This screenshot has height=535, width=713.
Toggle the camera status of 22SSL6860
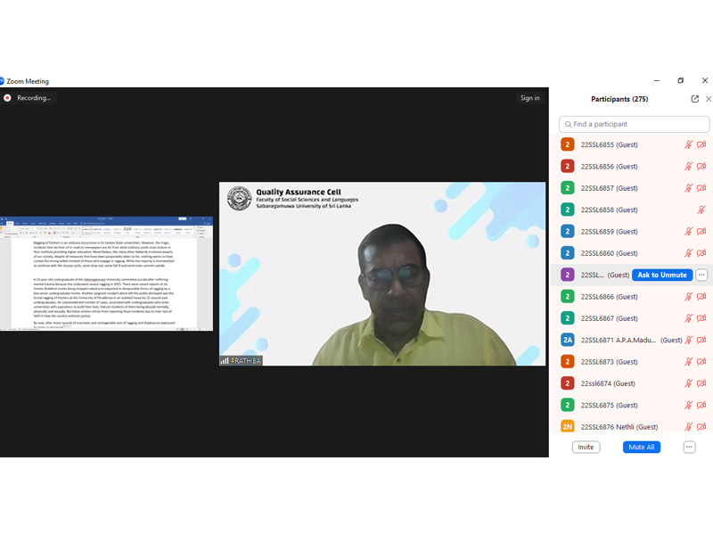coord(701,253)
